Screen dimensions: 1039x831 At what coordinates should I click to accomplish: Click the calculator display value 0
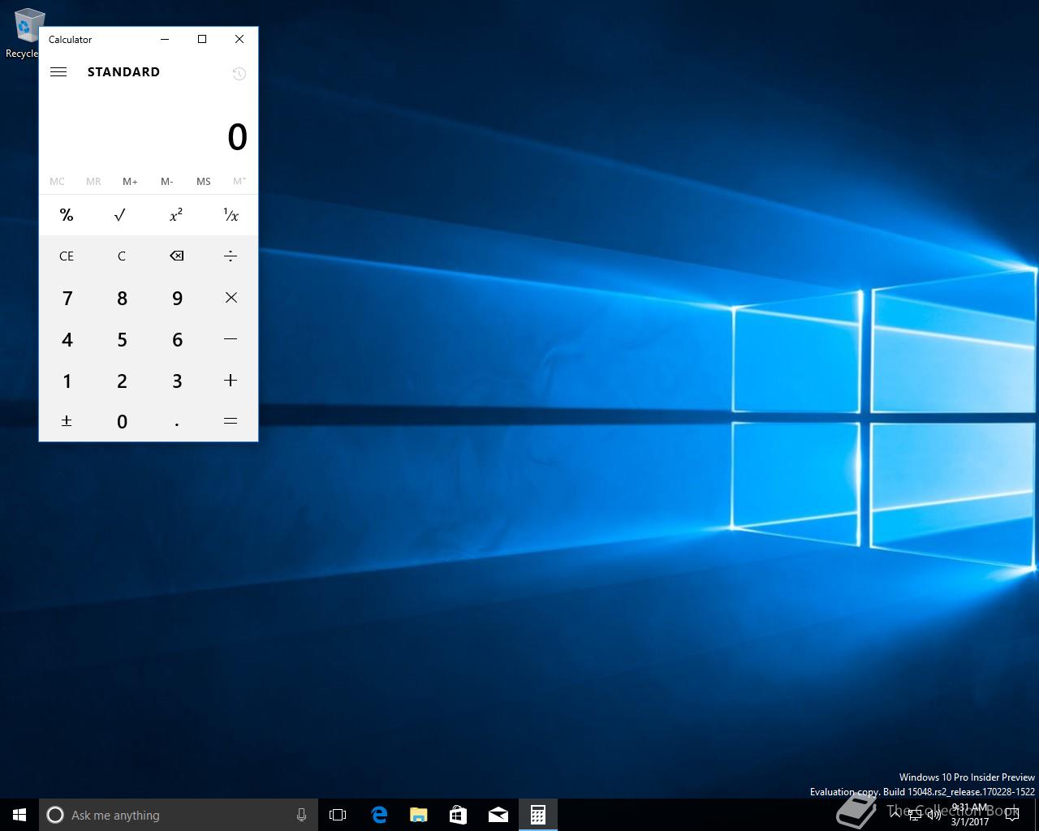(237, 137)
